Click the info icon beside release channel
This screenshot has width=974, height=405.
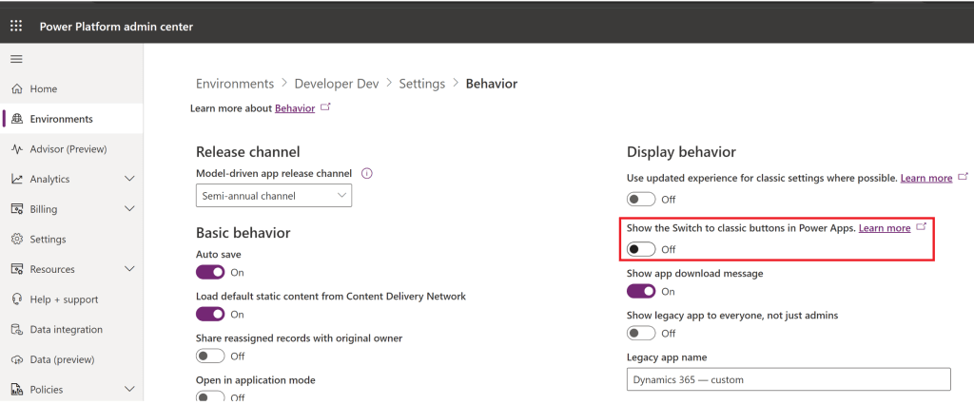pos(367,174)
